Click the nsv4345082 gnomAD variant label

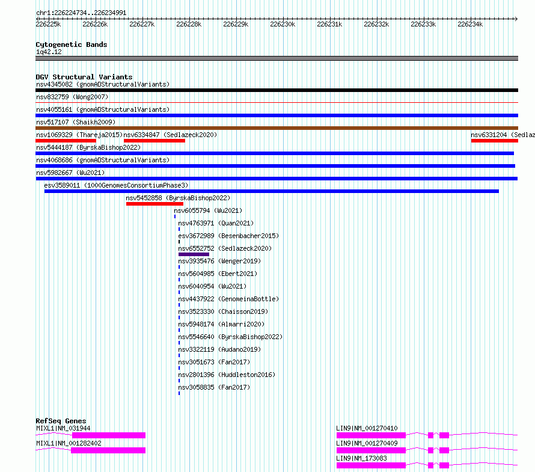coord(103,84)
